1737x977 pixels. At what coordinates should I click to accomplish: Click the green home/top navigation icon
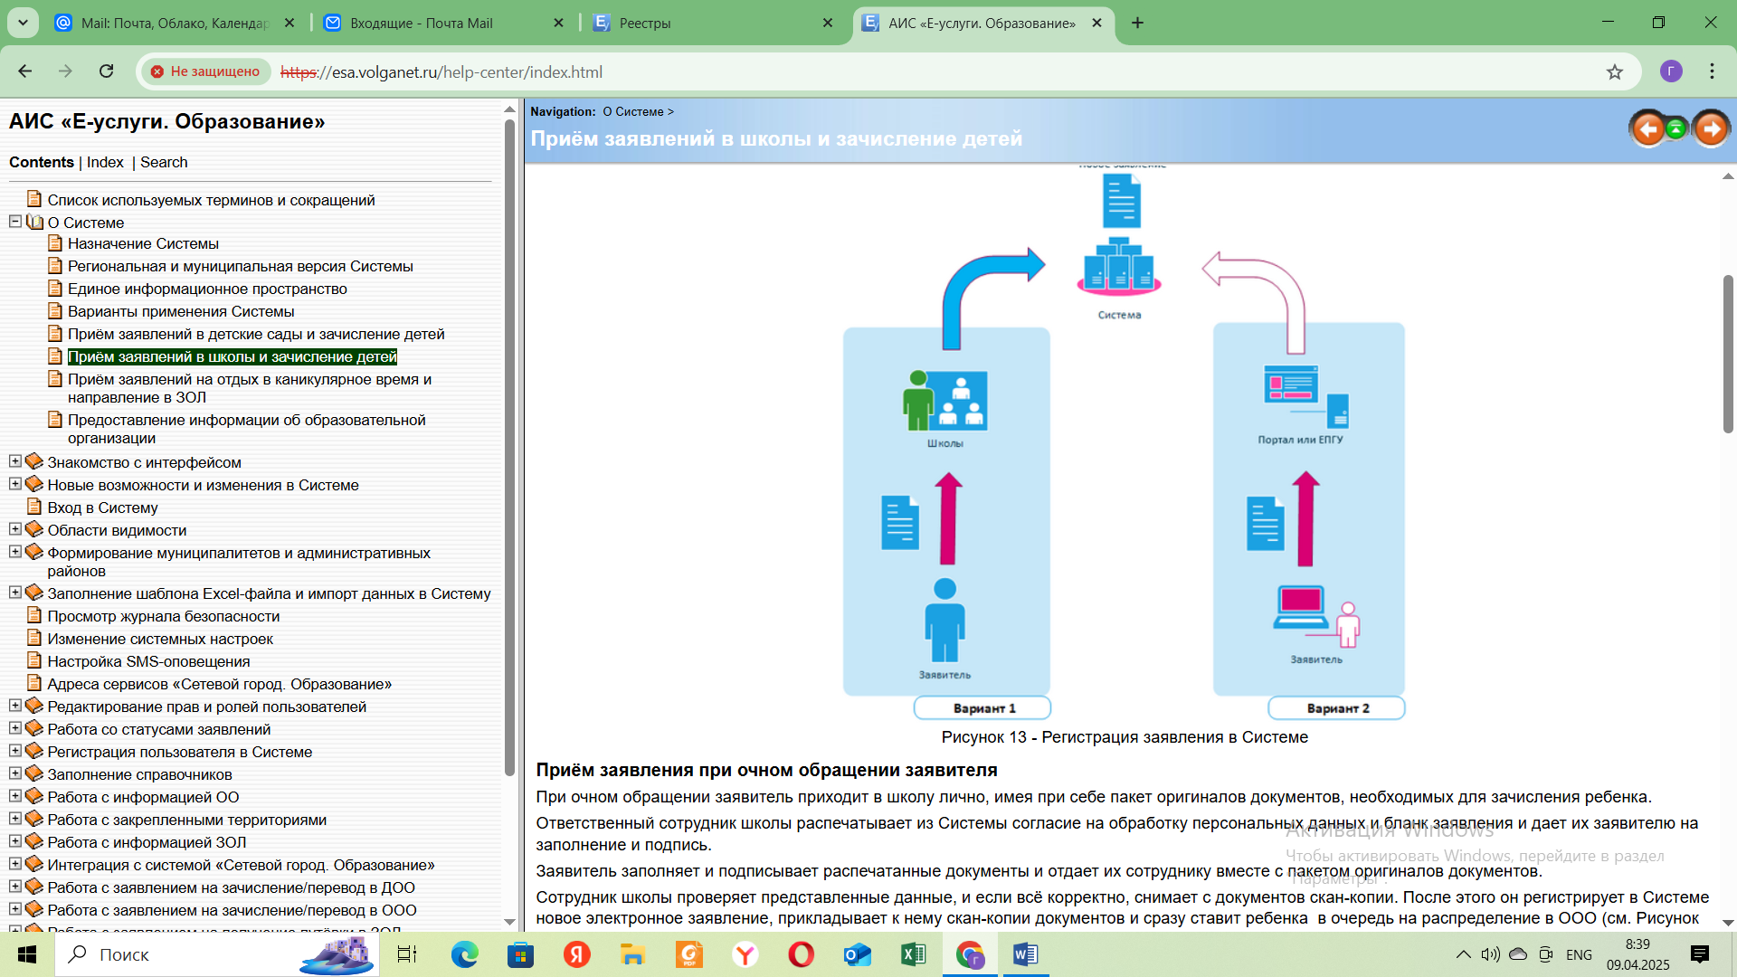point(1676,129)
